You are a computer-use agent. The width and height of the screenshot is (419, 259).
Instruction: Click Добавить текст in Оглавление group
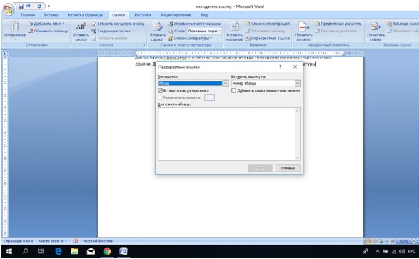pos(46,24)
